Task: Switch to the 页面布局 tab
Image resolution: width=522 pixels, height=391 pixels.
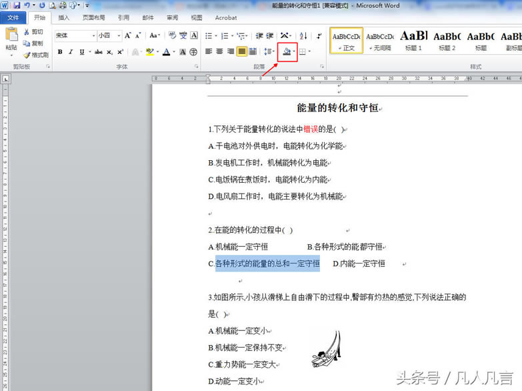Action: point(93,18)
